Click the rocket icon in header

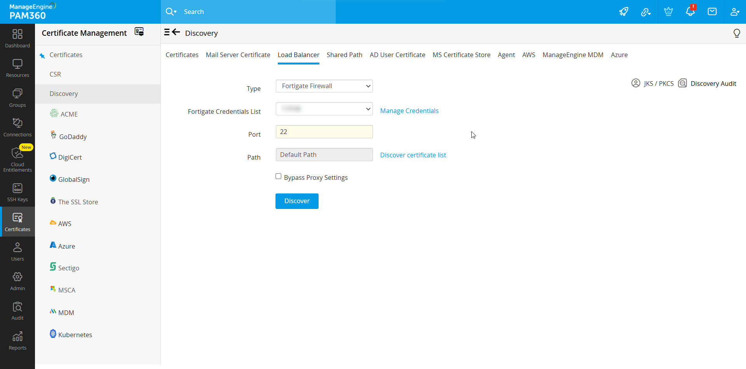(x=624, y=12)
